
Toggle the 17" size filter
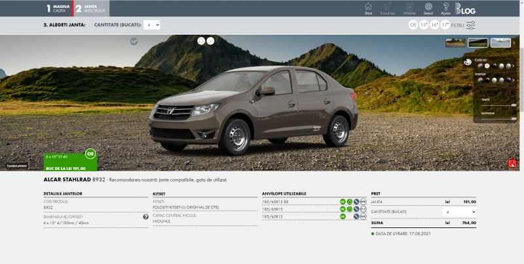[445, 25]
